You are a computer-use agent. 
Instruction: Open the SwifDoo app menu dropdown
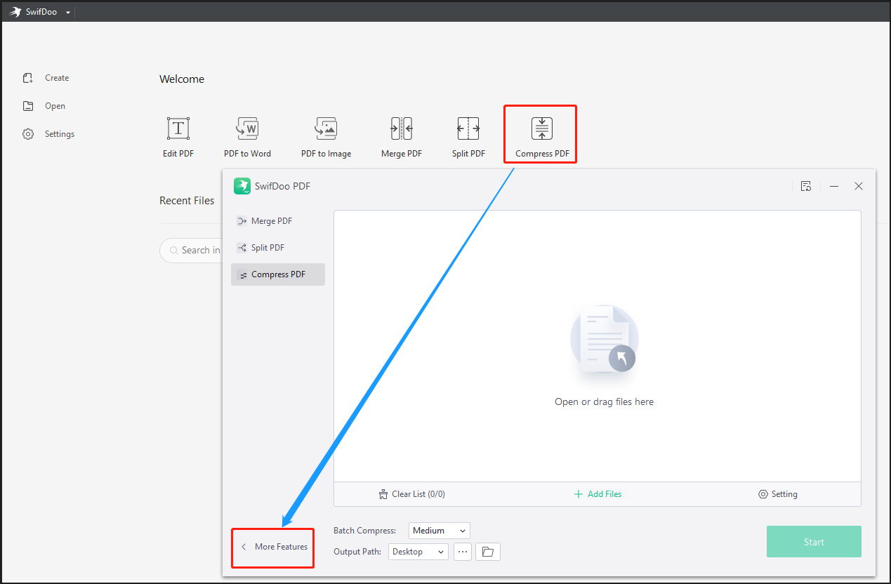coord(68,12)
